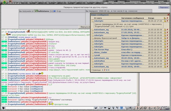Lock the Так Хотел Мир message

point(165,49)
